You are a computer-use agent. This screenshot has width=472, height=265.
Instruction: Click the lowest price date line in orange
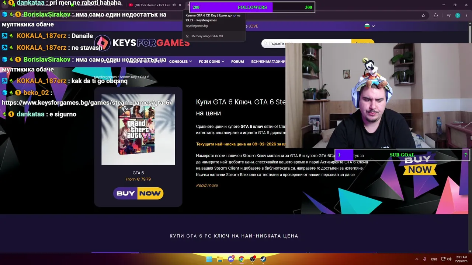click(241, 144)
